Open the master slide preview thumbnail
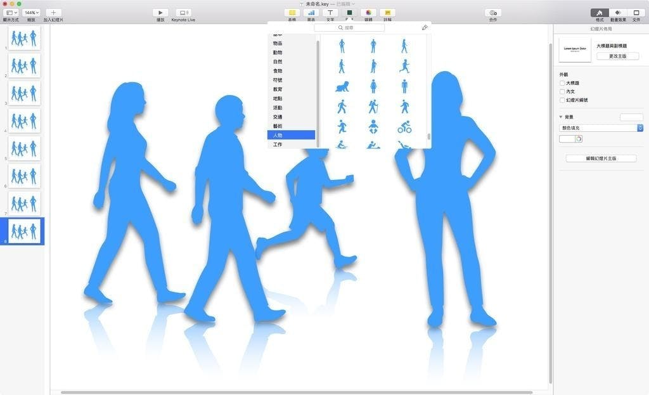The image size is (649, 395). (575, 50)
